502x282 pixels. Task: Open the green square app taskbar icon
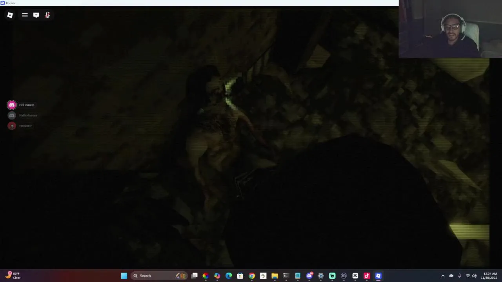(x=332, y=276)
